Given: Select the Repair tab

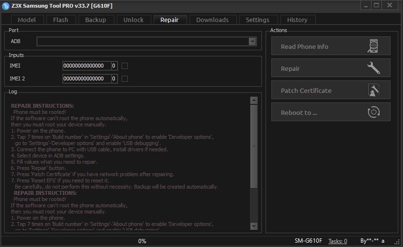Looking at the screenshot, I should (x=169, y=20).
